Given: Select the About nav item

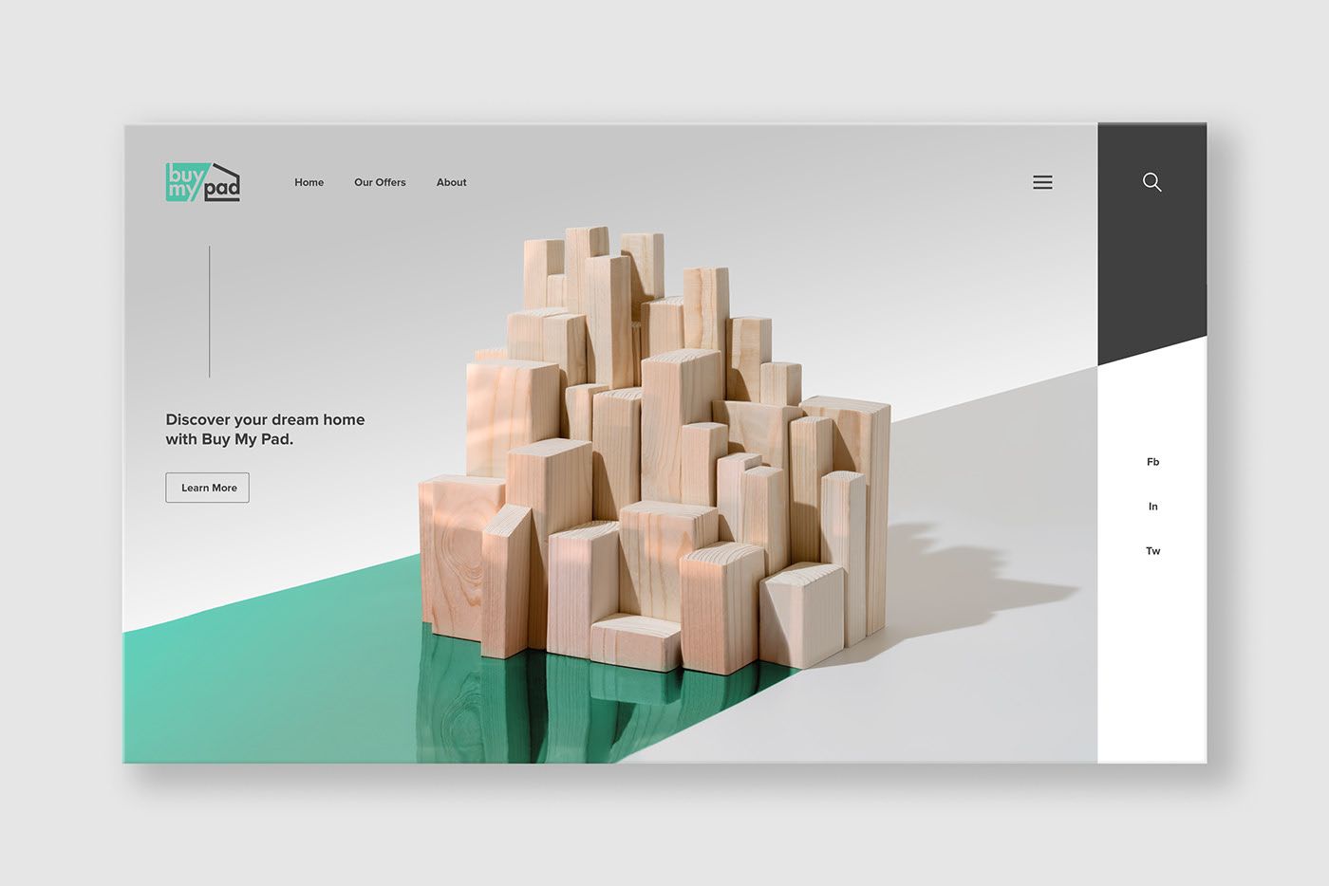Looking at the screenshot, I should (x=452, y=182).
